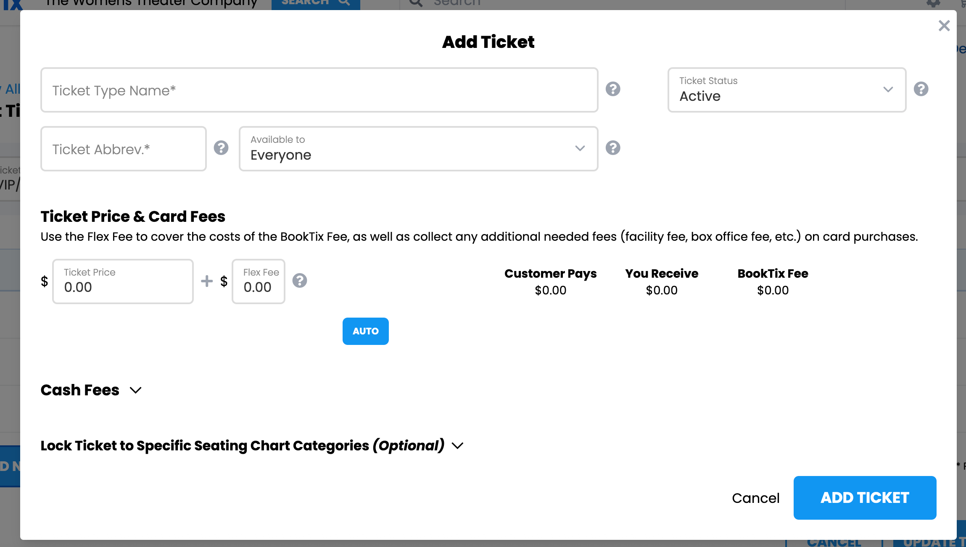Click help icon next to Ticket Abbrev field
966x547 pixels.
pyautogui.click(x=221, y=148)
